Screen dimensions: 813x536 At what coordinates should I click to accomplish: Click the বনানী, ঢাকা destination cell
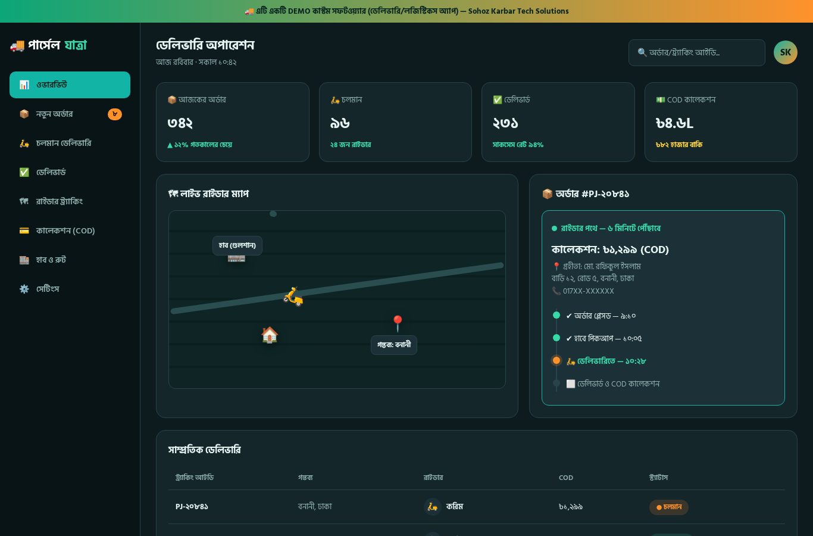pos(315,507)
